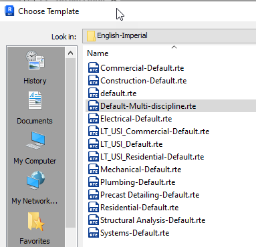Viewport: 256px width, 247px height.
Task: Click the RTE icon beside Systems-Default.rte
Action: coord(94,233)
